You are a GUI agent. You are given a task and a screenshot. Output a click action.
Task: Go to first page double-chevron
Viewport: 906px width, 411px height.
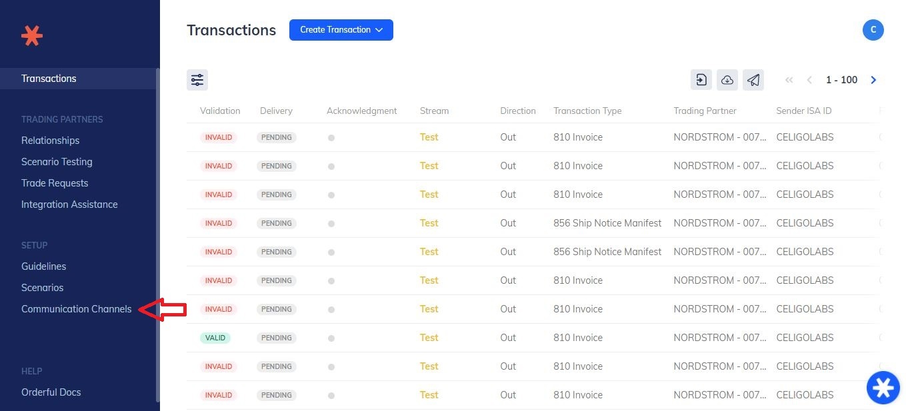tap(789, 80)
